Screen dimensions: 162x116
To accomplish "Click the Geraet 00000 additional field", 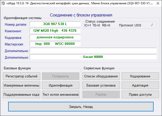I will [93, 57].
